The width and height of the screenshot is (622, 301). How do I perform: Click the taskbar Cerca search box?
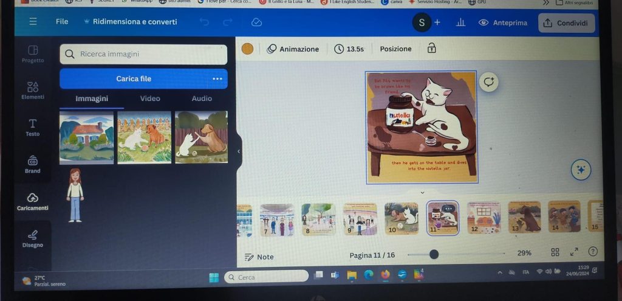[266, 277]
